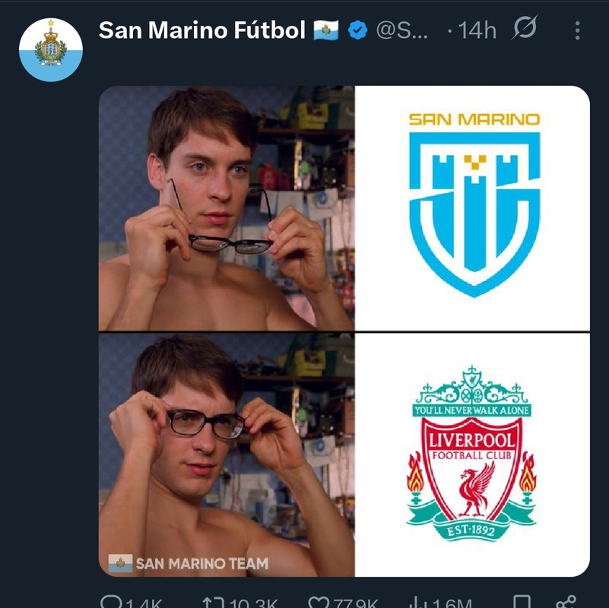Open the glasses-off top meme panel
The width and height of the screenshot is (609, 608).
tap(227, 208)
